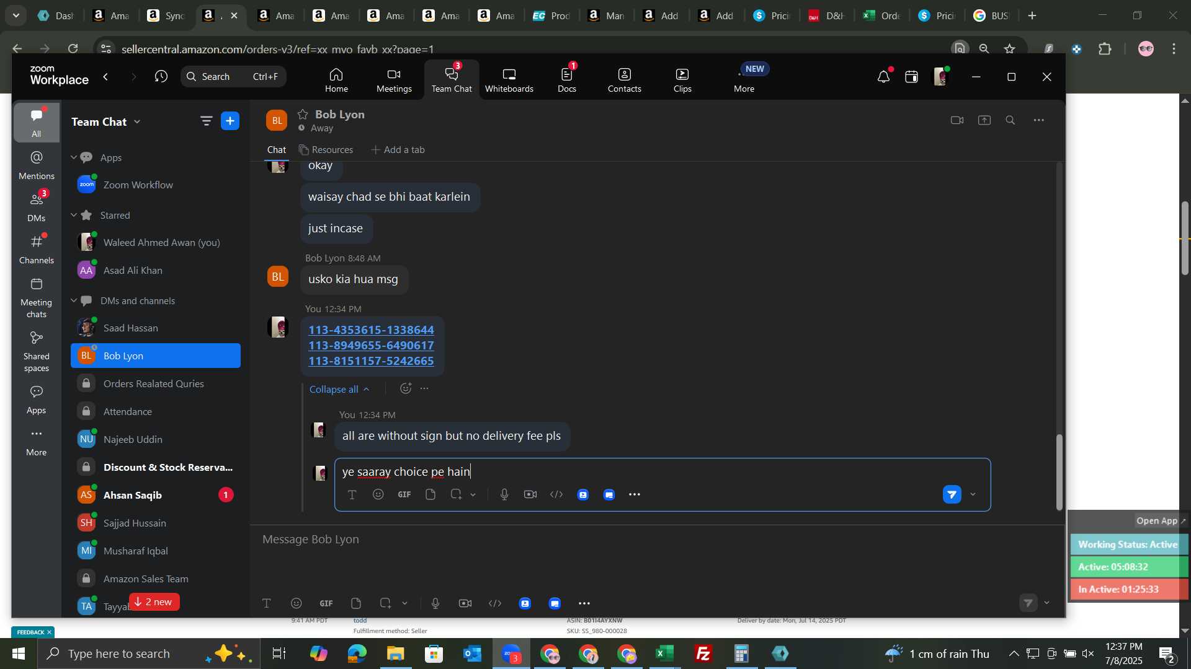Open the notifications bell
Viewport: 1191px width, 669px height.
tap(883, 77)
